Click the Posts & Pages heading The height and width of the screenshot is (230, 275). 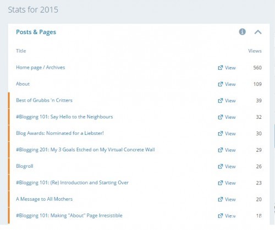36,32
